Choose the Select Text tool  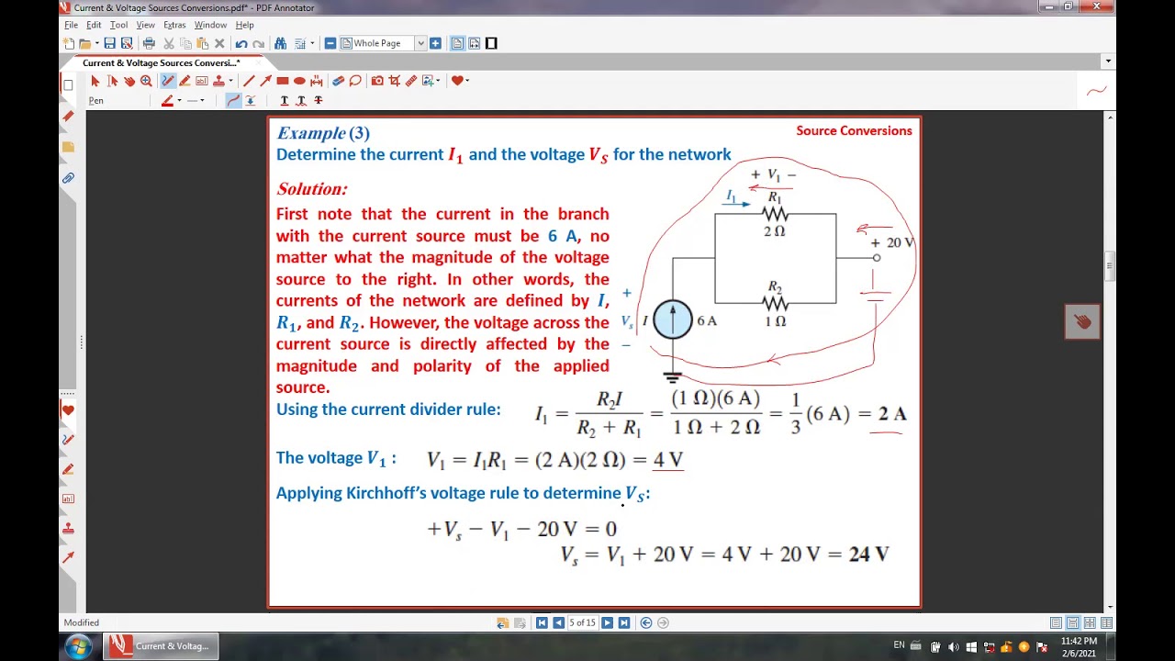click(113, 81)
